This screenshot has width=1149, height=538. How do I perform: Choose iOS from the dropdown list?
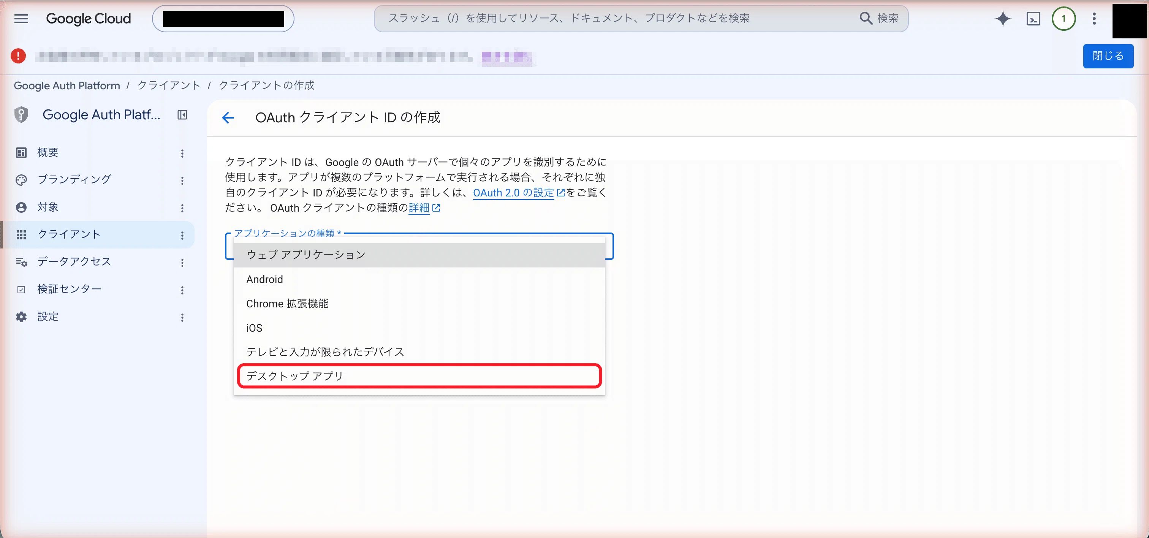pos(419,328)
